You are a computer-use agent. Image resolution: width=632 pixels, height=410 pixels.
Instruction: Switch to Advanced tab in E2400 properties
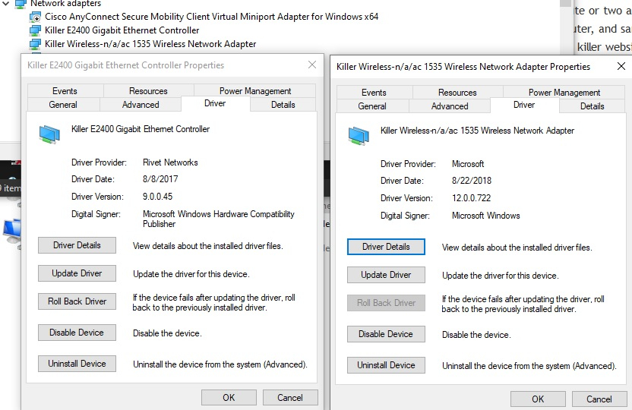click(x=141, y=105)
